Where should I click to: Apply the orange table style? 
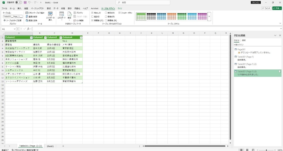[172, 17]
